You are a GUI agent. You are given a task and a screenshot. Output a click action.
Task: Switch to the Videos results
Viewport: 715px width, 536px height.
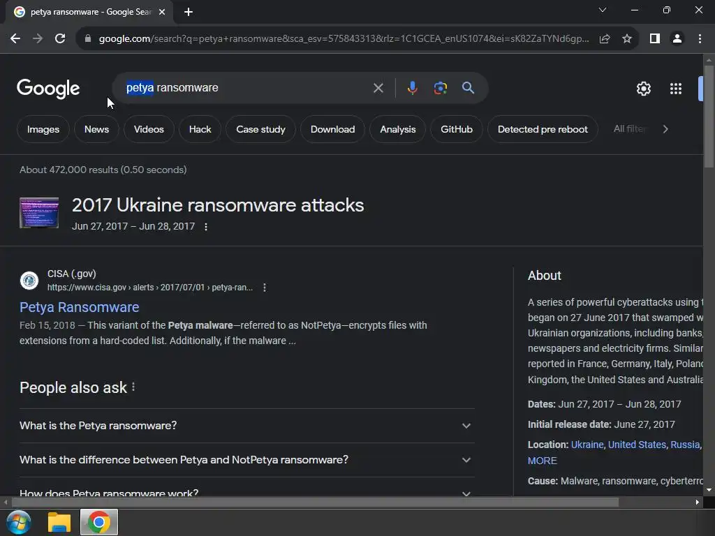[x=149, y=129]
